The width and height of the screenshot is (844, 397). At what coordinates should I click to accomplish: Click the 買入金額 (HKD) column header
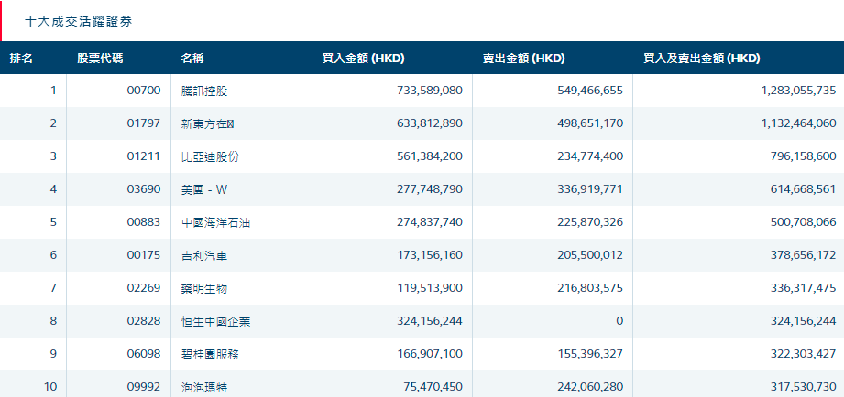(x=363, y=59)
